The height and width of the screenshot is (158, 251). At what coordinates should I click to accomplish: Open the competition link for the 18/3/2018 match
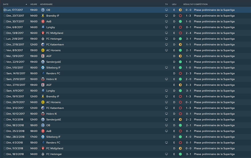point(214,154)
